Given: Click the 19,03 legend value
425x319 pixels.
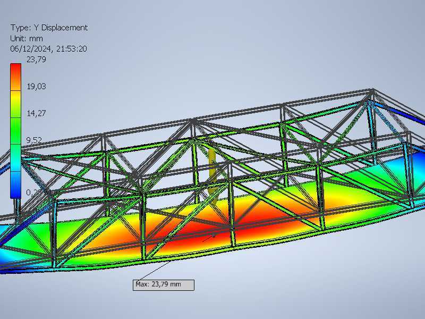Looking at the screenshot, I should pyautogui.click(x=36, y=87).
